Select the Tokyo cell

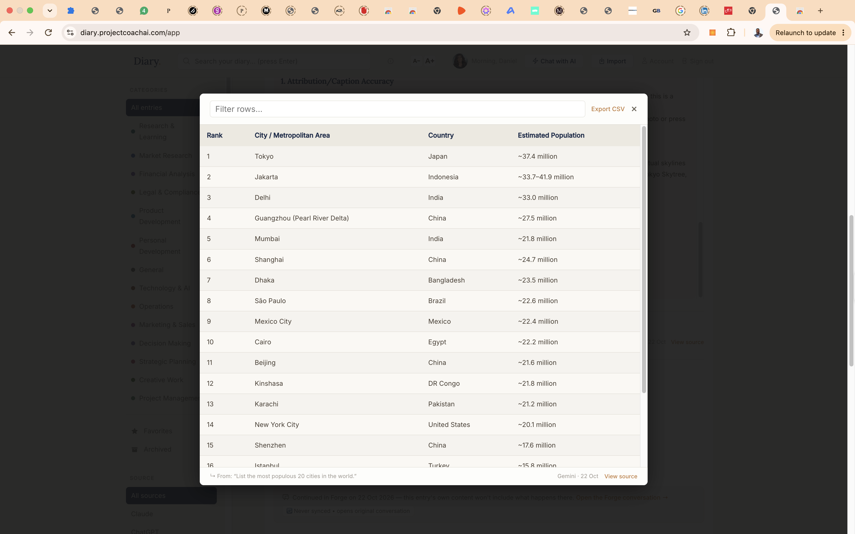pyautogui.click(x=264, y=156)
